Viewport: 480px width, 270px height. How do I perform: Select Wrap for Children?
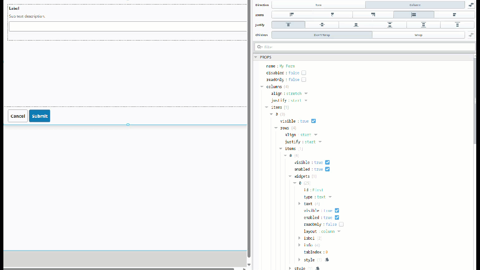pos(418,35)
